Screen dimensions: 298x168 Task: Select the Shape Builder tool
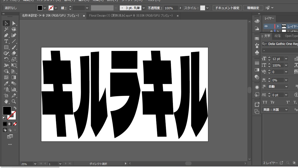[x=6, y=71]
